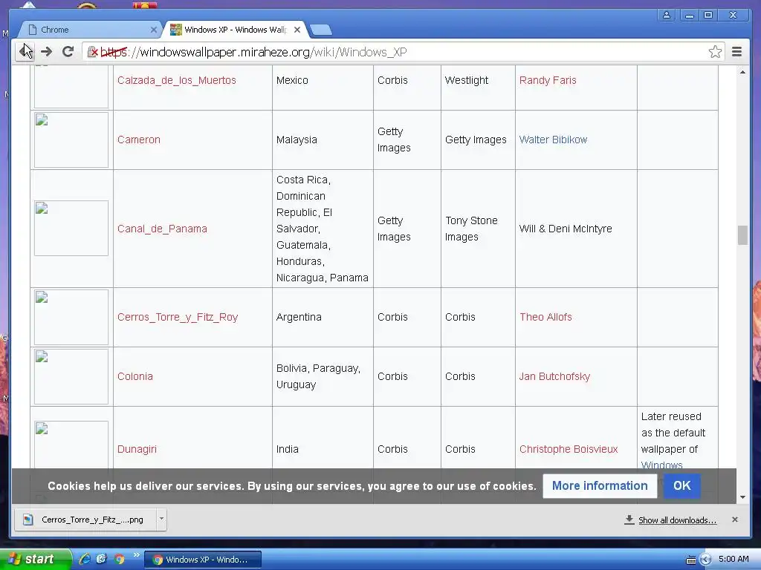761x570 pixels.
Task: Open the Chrome user profile icon
Action: (x=667, y=15)
